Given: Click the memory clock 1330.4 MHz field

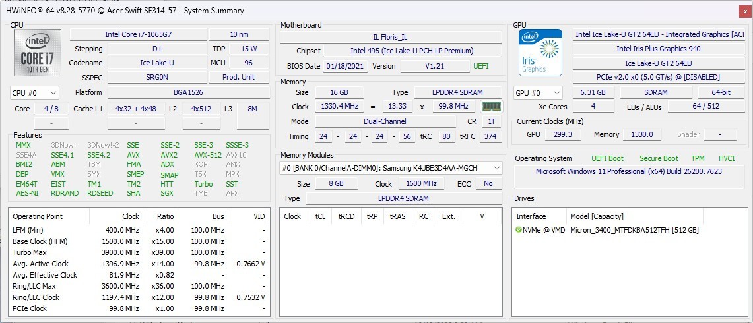Looking at the screenshot, I should 339,107.
